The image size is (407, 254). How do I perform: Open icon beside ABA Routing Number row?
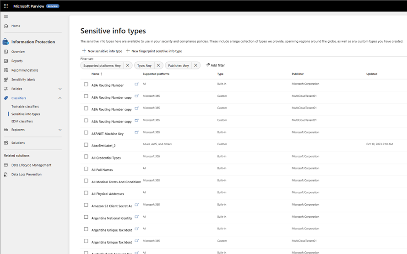[x=136, y=84]
